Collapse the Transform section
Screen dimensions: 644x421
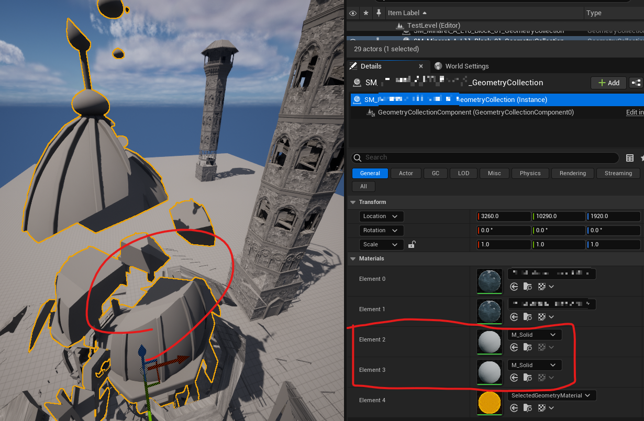tap(352, 202)
